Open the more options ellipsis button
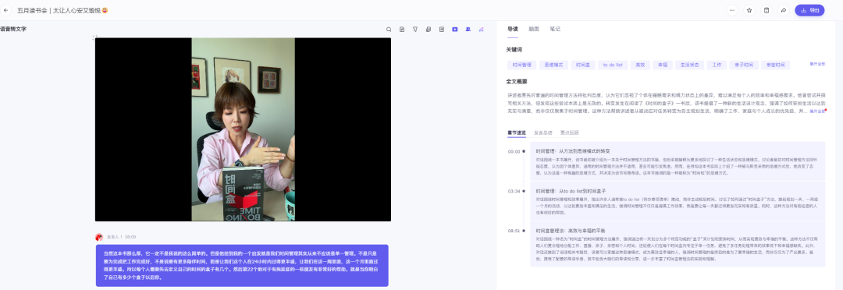The image size is (843, 290). click(x=731, y=10)
